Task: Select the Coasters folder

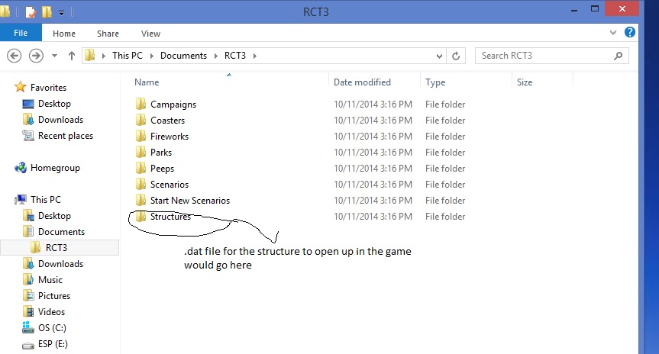Action: click(167, 121)
